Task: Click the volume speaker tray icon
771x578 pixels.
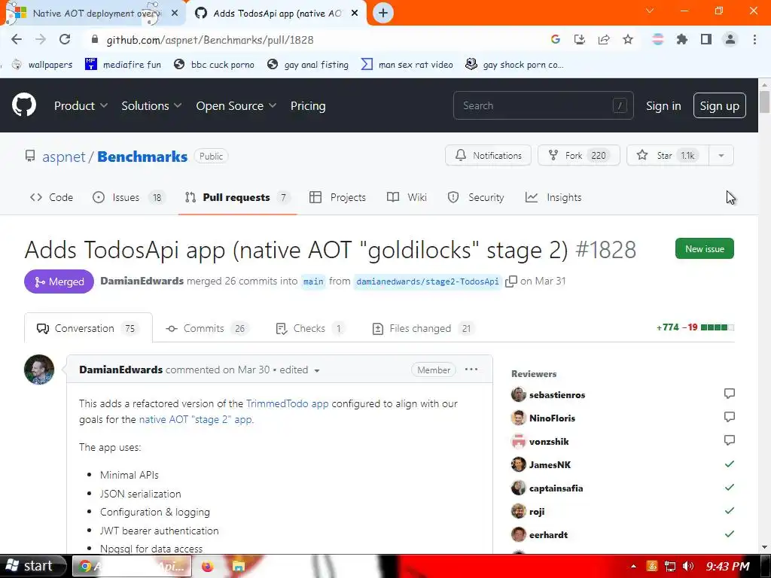Action: point(688,566)
